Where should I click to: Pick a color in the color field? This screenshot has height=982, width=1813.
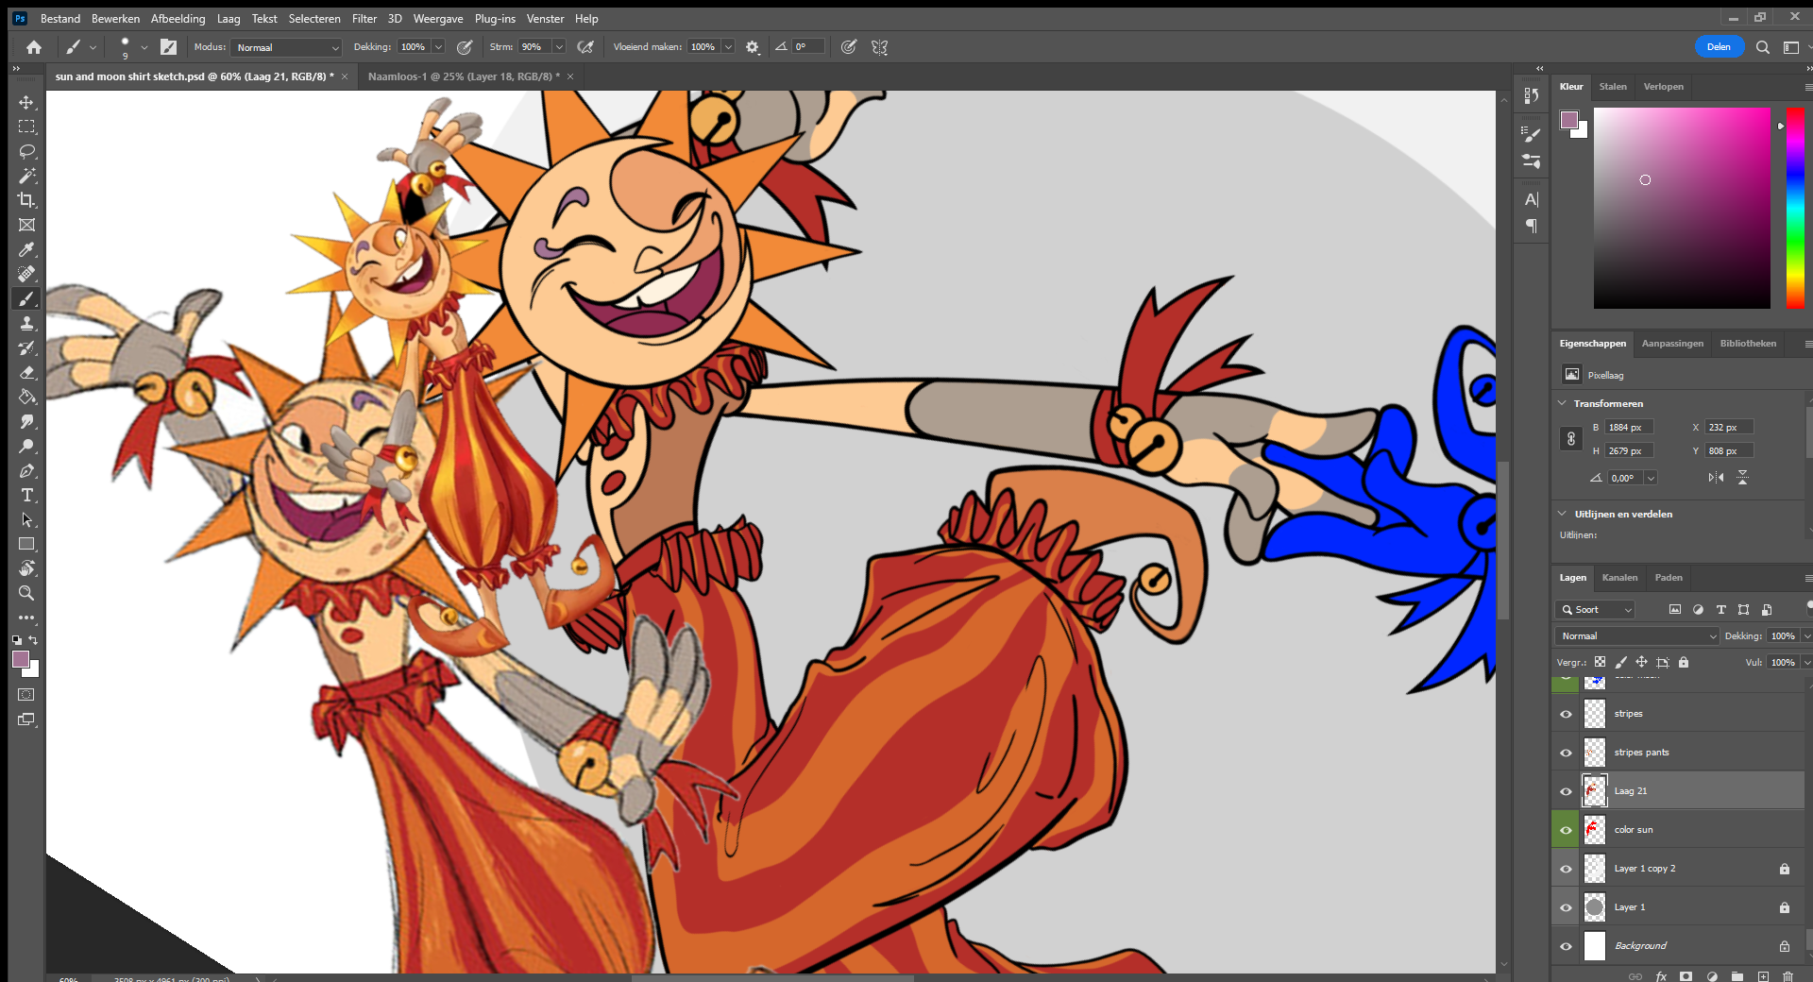click(x=1682, y=208)
